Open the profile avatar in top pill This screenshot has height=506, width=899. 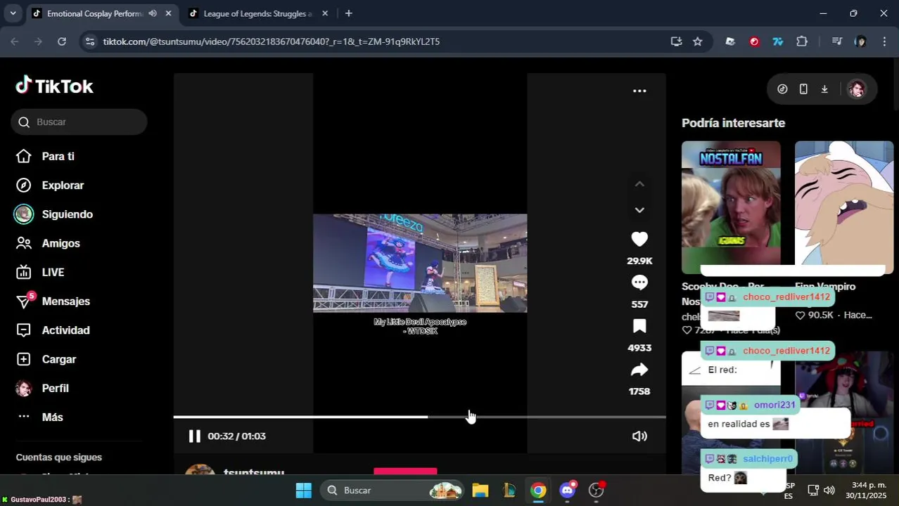[x=857, y=89]
